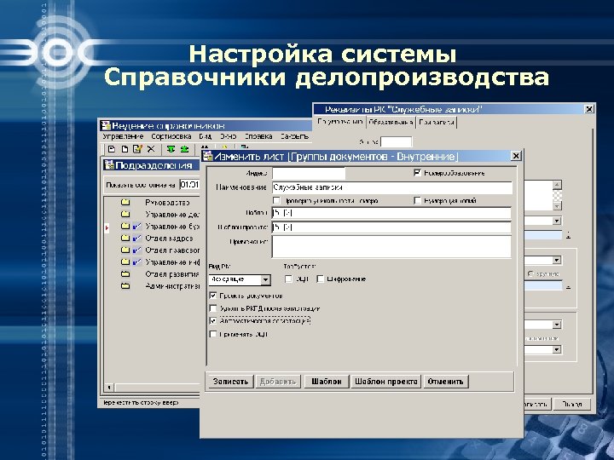Click the Подразделения panel title icon
The width and height of the screenshot is (614, 460).
pos(109,165)
